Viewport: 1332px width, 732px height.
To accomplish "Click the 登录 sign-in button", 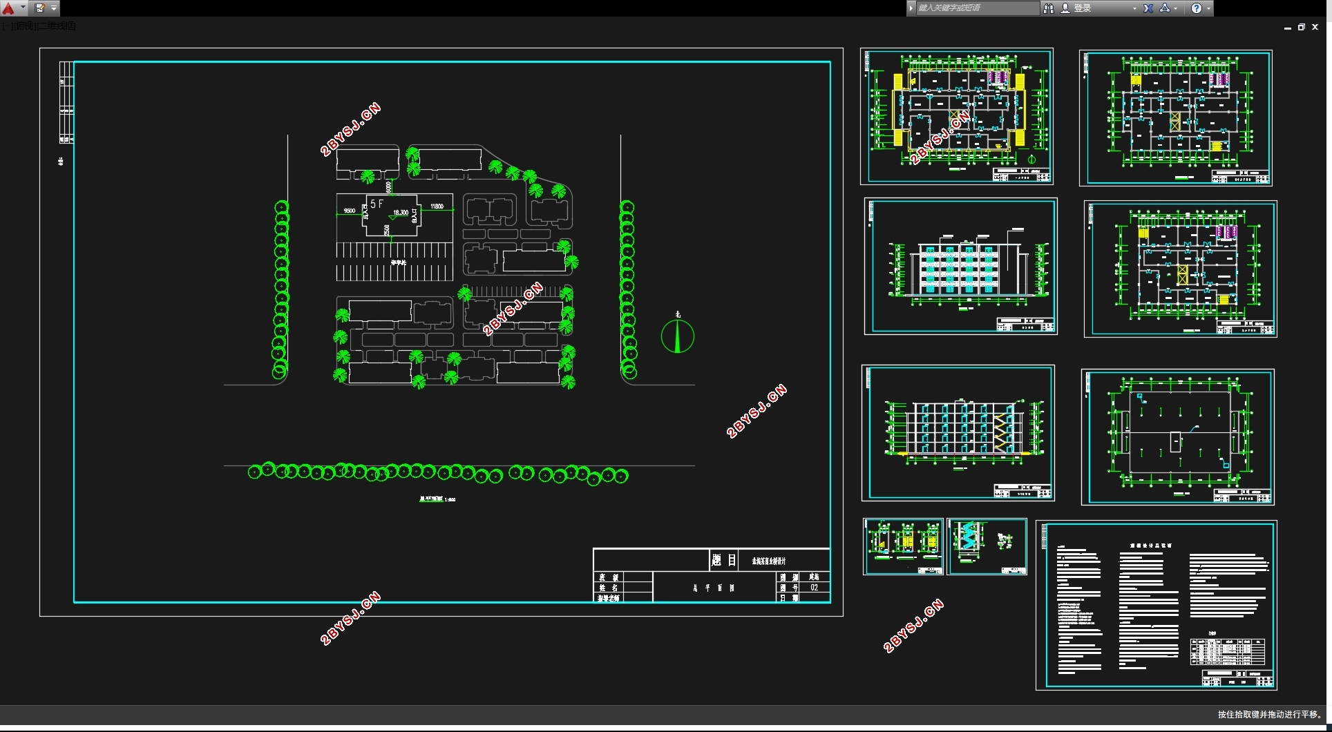I will [1076, 8].
